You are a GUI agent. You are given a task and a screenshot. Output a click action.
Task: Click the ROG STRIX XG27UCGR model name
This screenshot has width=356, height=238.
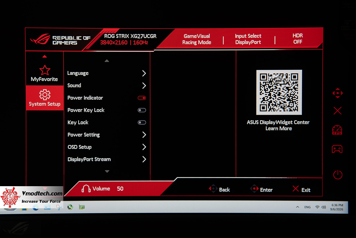point(130,36)
